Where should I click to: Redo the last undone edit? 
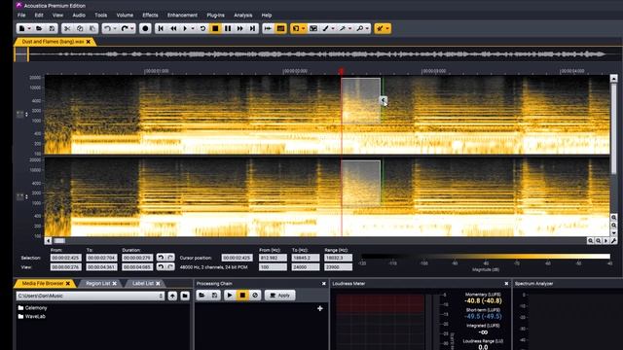[x=125, y=28]
